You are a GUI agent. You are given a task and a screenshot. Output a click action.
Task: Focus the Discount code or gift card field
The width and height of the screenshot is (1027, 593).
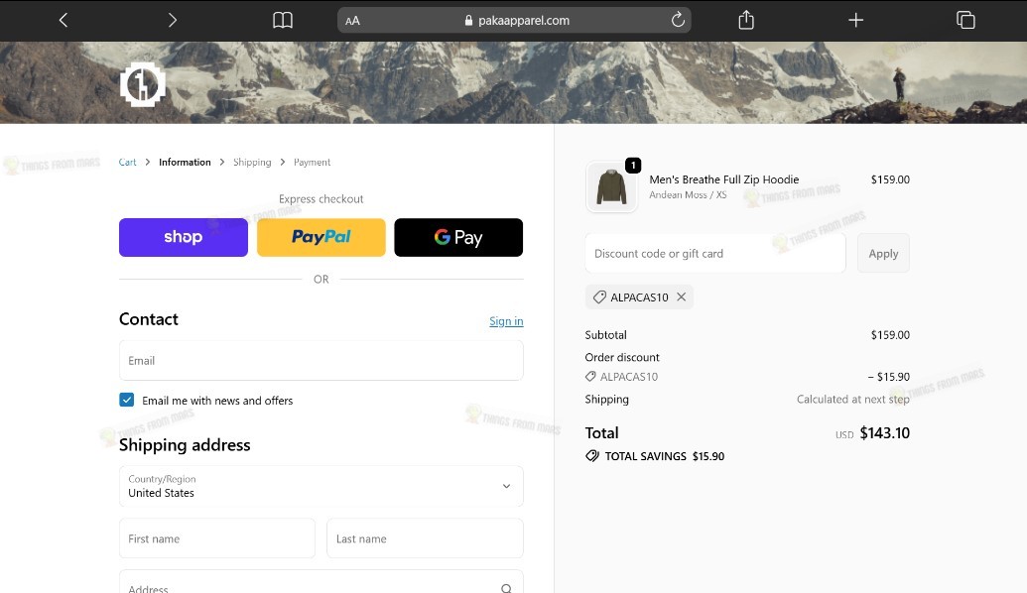point(715,253)
